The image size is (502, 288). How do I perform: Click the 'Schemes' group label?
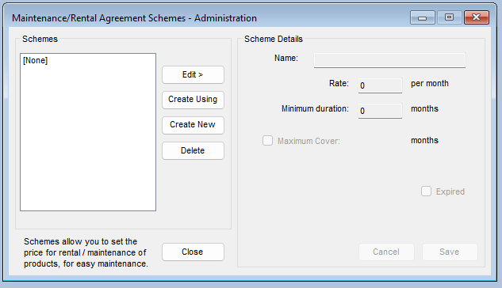pyautogui.click(x=40, y=39)
